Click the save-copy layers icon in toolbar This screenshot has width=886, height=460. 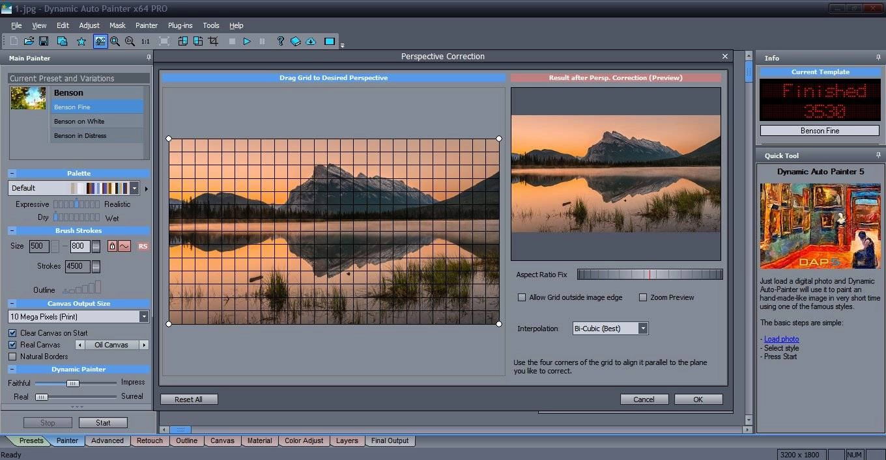point(62,41)
